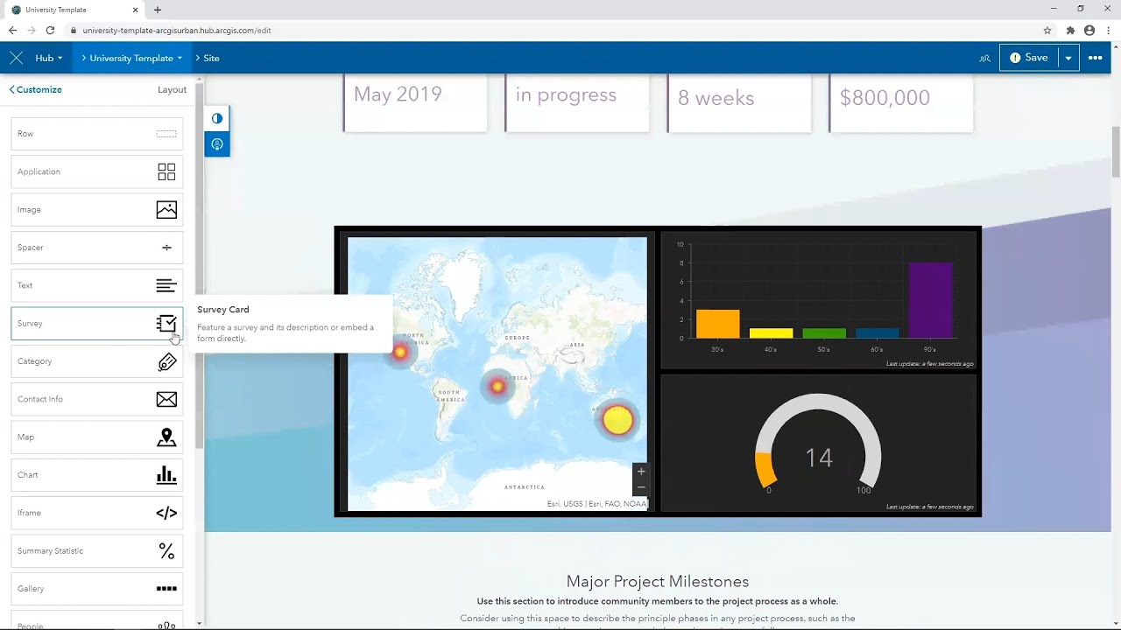Click the yellow 40's chart bar

tap(771, 333)
